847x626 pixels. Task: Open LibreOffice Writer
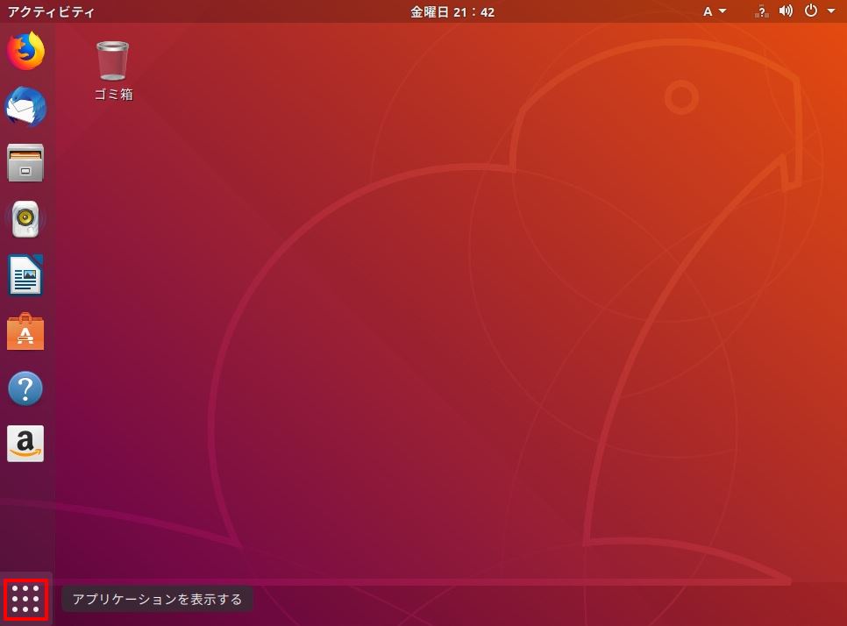[x=25, y=275]
